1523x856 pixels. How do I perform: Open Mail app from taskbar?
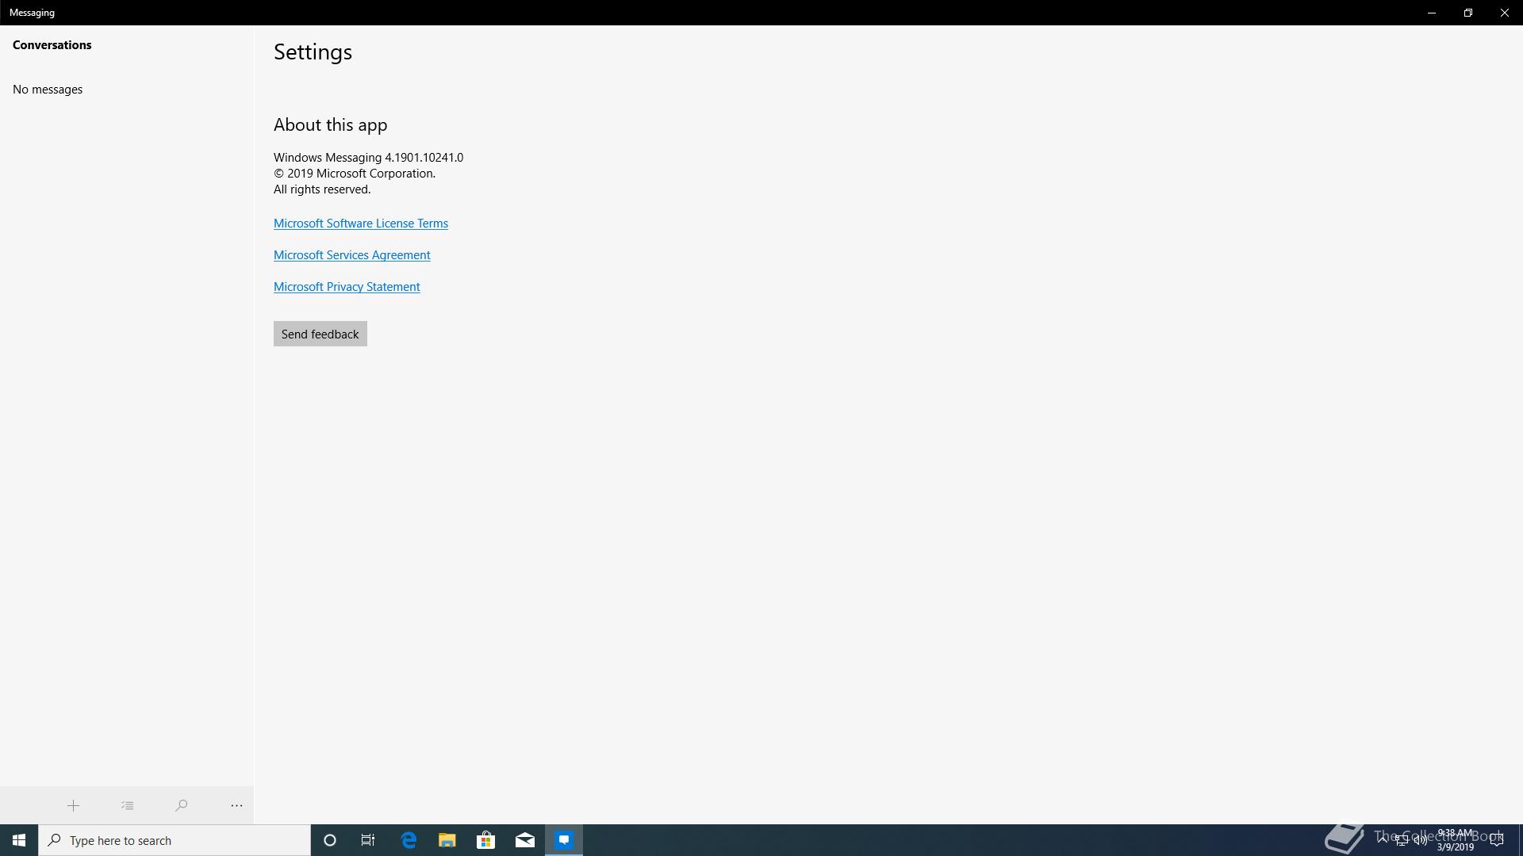click(525, 840)
